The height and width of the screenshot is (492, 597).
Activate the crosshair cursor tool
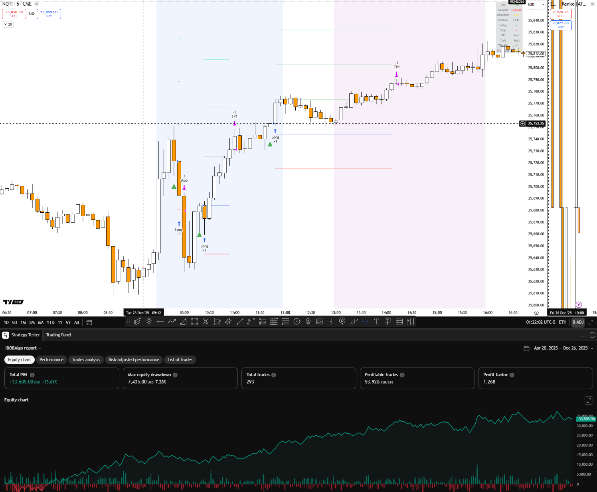coord(364,322)
